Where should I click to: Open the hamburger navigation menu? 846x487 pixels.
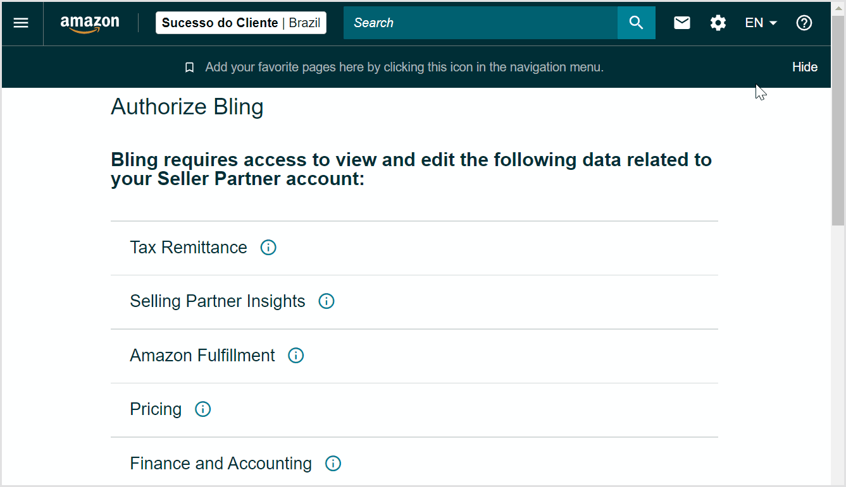pyautogui.click(x=21, y=23)
